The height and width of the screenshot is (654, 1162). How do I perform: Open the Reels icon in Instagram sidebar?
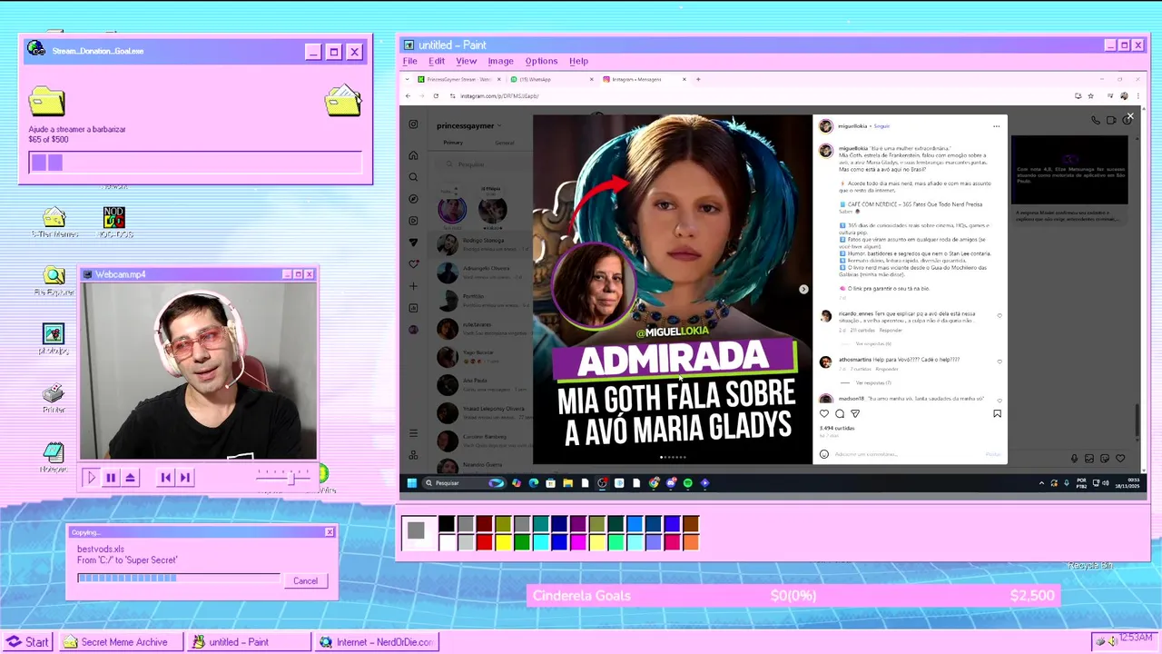coord(413,221)
